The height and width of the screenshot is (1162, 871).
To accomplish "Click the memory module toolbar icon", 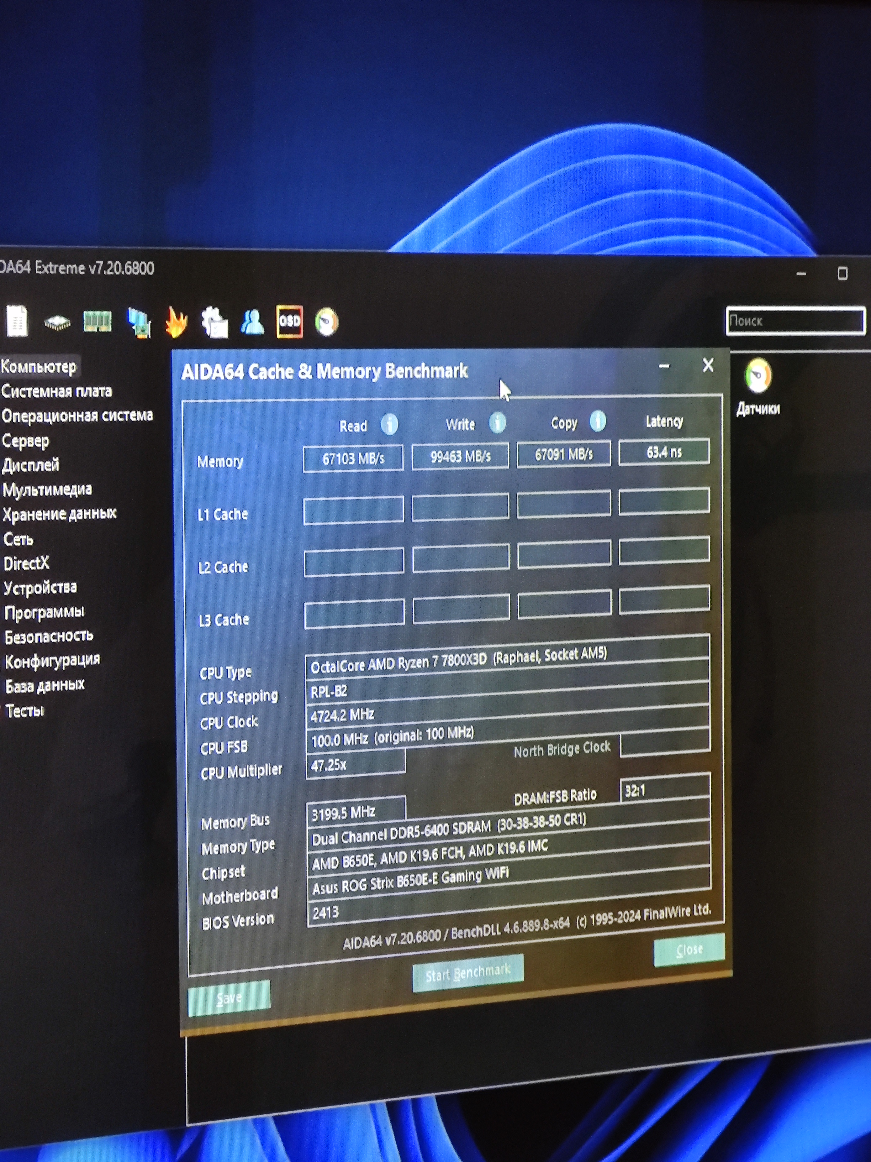I will pyautogui.click(x=97, y=320).
